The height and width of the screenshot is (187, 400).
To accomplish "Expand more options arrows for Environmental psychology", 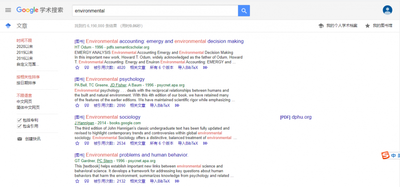I will (177, 106).
